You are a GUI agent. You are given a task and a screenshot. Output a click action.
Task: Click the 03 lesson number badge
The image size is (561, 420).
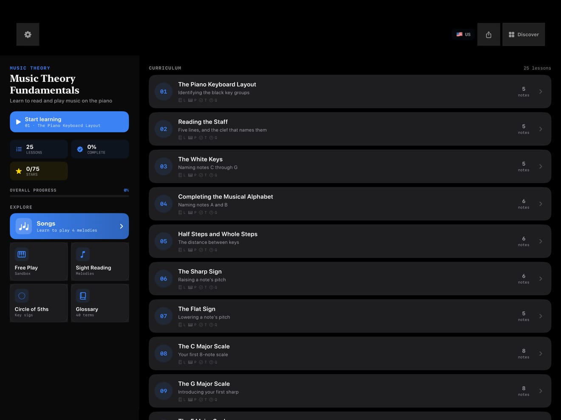click(164, 166)
